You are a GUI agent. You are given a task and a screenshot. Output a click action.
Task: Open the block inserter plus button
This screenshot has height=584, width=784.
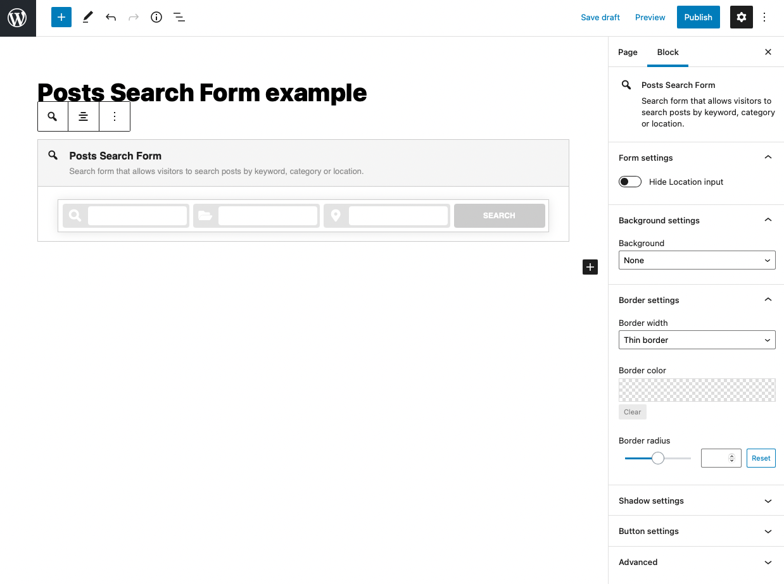coord(61,17)
